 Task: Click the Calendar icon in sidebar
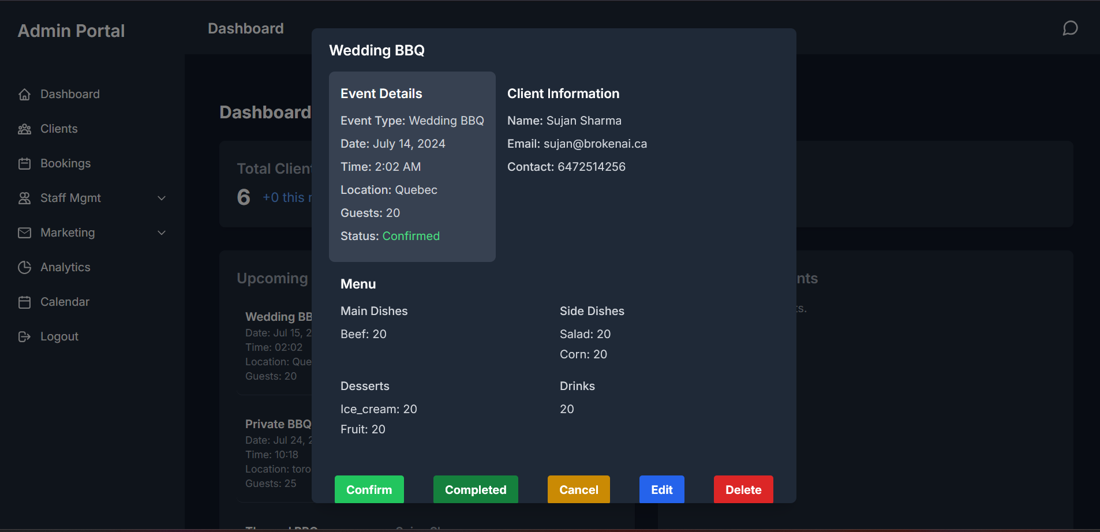point(25,301)
